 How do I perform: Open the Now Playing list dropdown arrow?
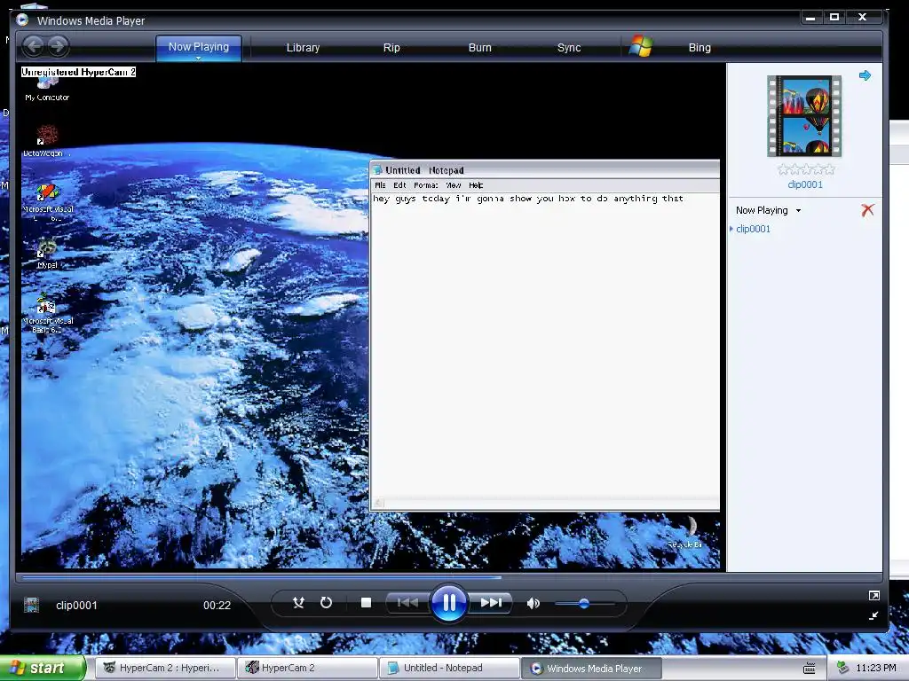point(798,211)
